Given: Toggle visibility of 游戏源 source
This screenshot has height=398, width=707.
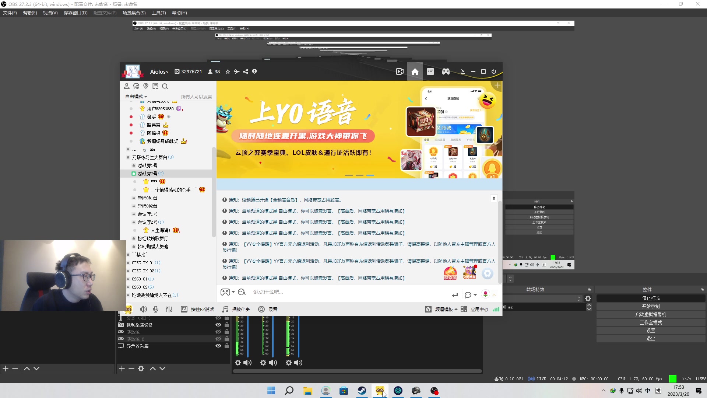Looking at the screenshot, I should [x=218, y=332].
